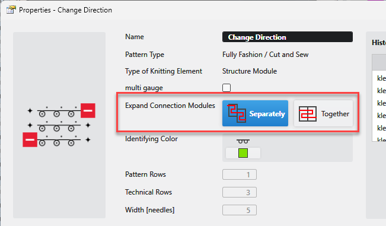Select the Separately interlocked squares icon
Viewport: 386px width, 226px height.
(x=237, y=113)
